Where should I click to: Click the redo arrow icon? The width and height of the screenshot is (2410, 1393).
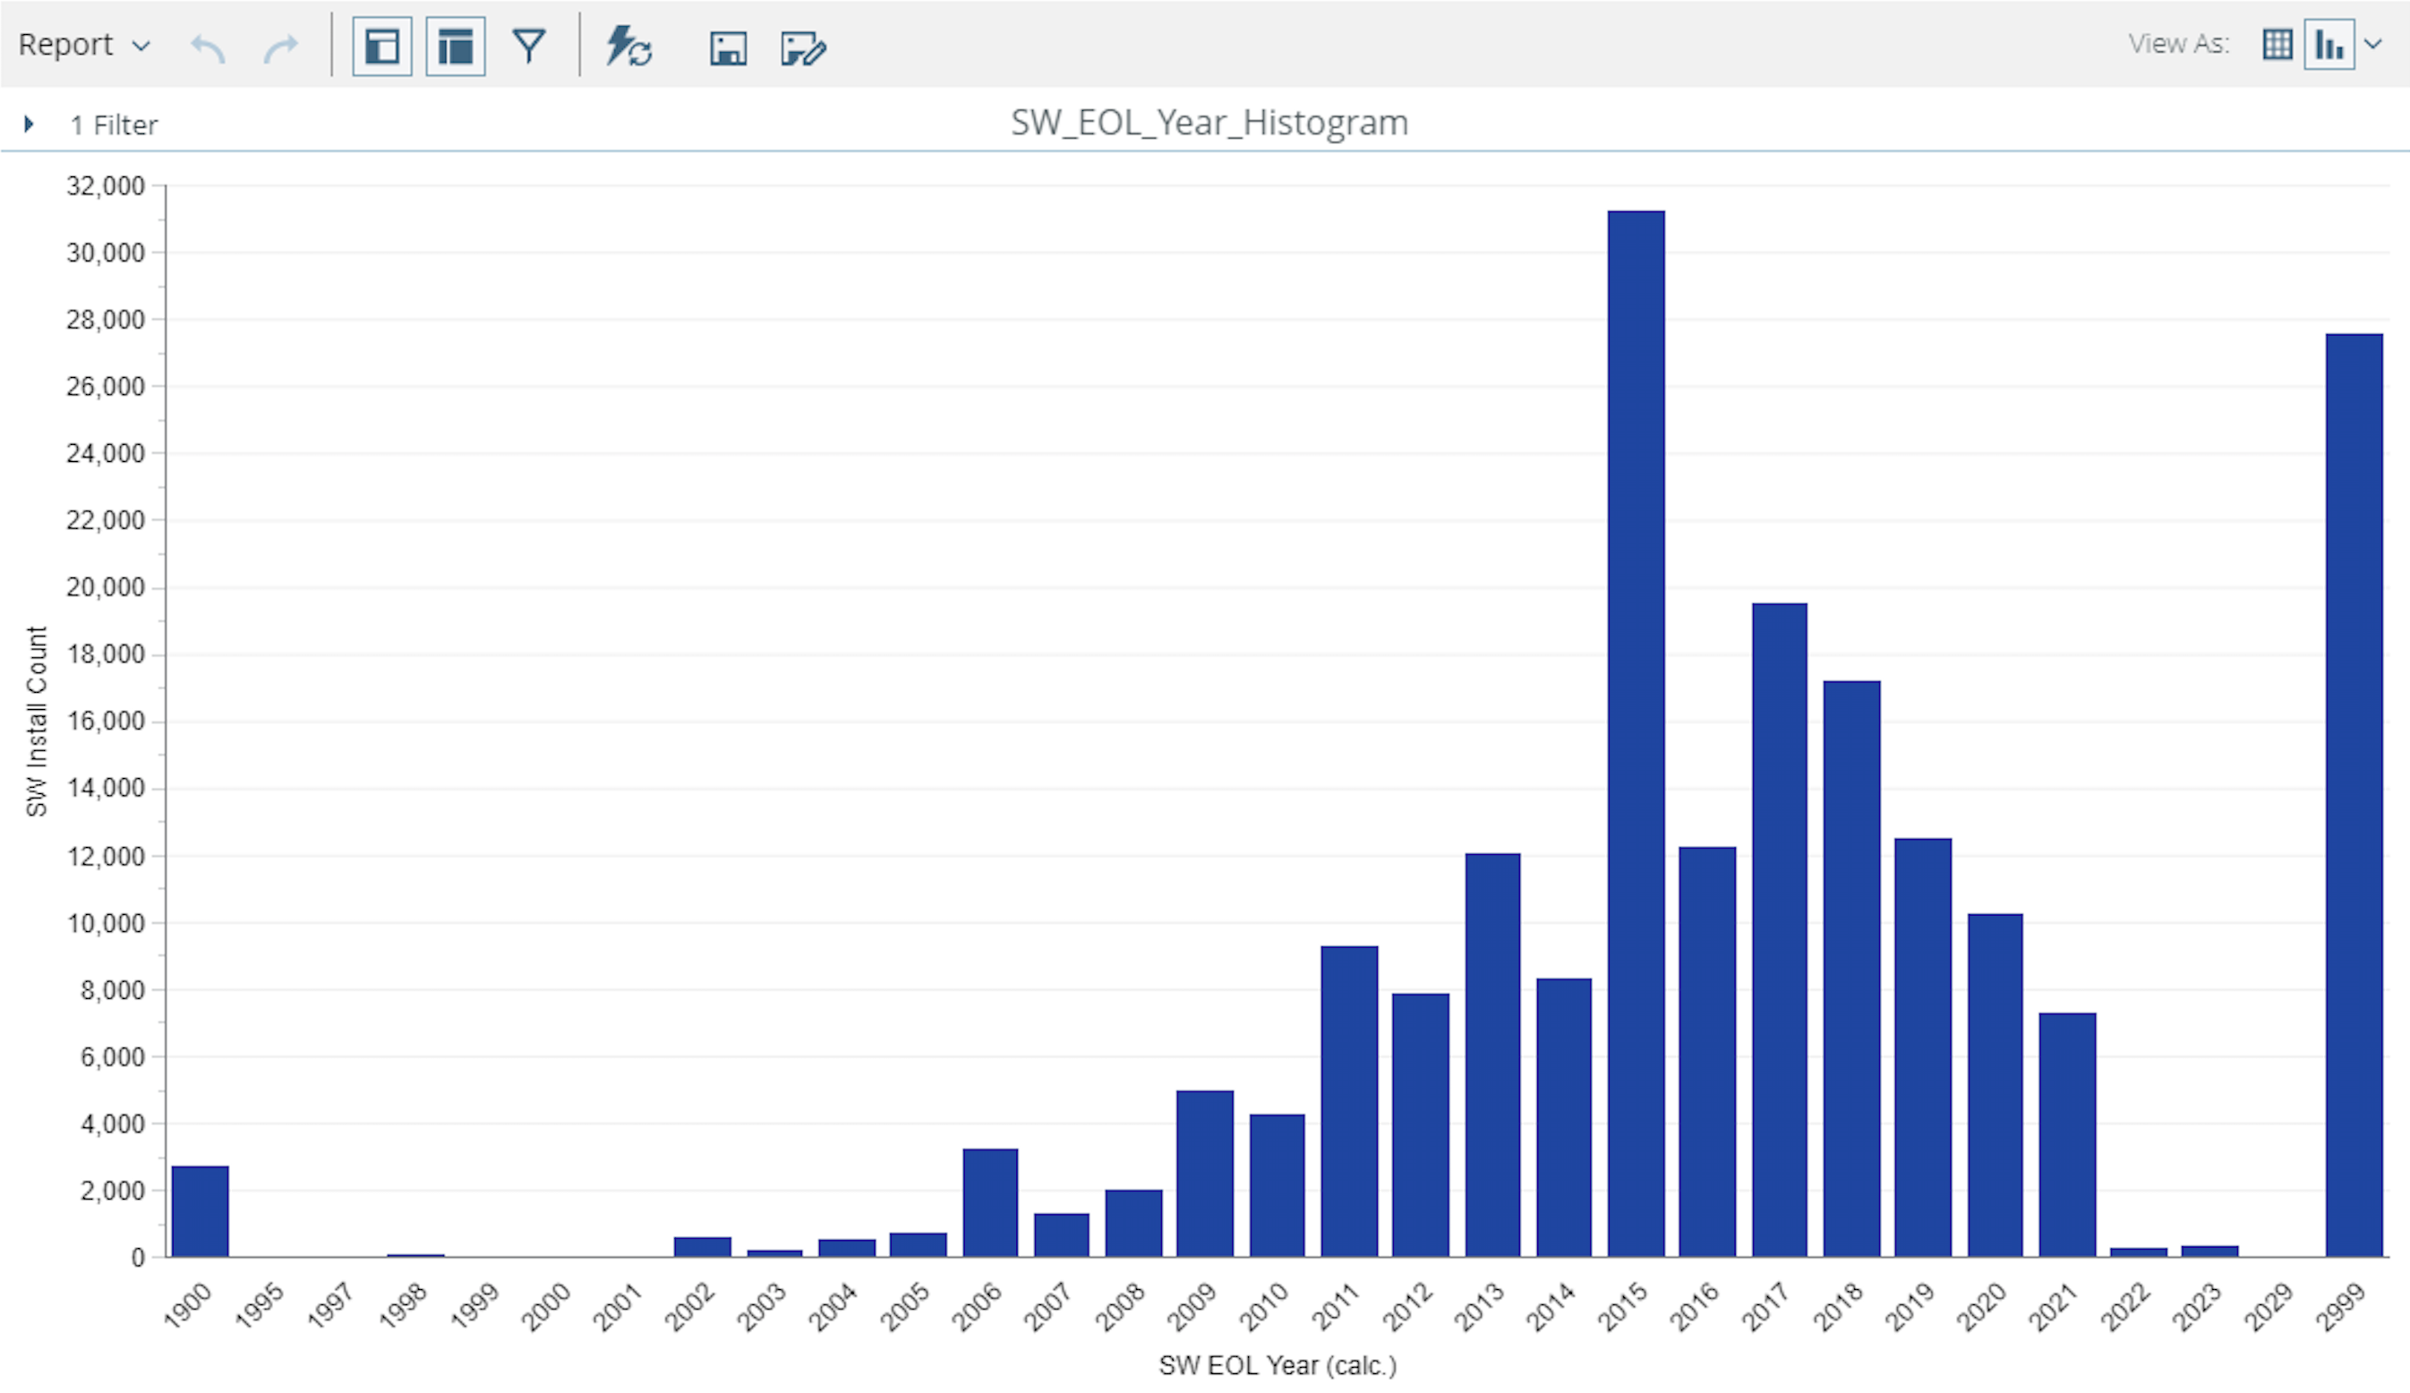[x=280, y=47]
